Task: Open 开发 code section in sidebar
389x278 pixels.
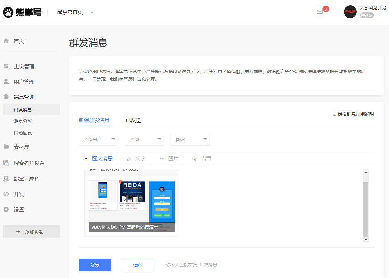Action: point(19,194)
